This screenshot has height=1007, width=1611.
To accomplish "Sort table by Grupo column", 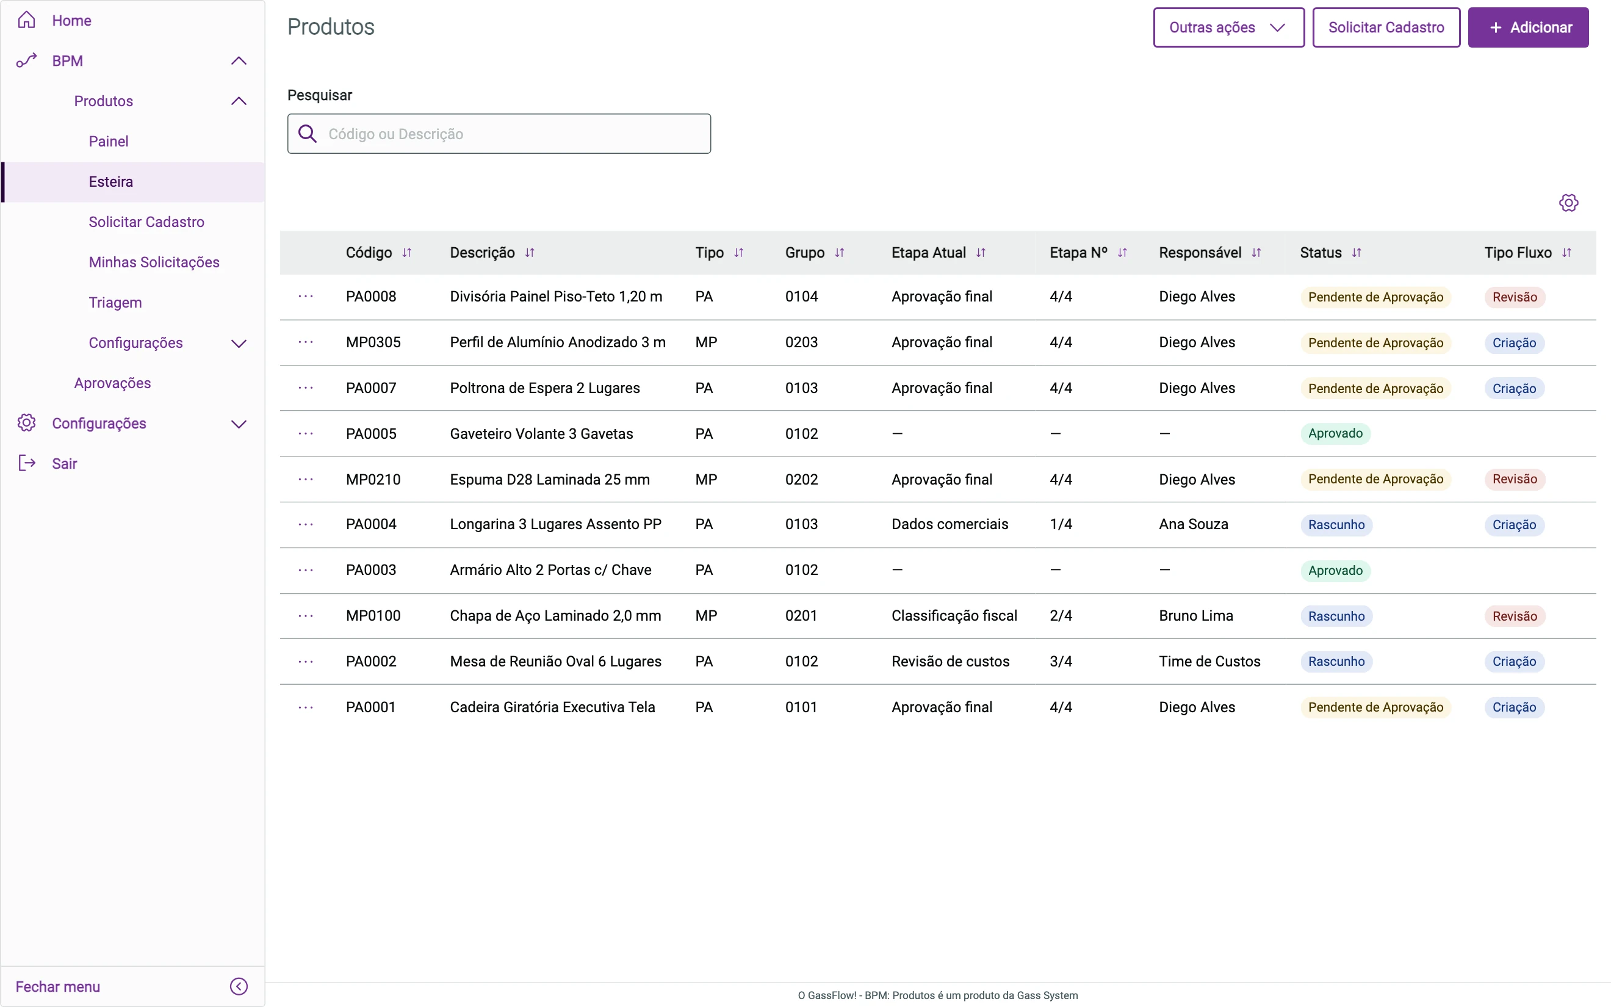I will [x=840, y=253].
